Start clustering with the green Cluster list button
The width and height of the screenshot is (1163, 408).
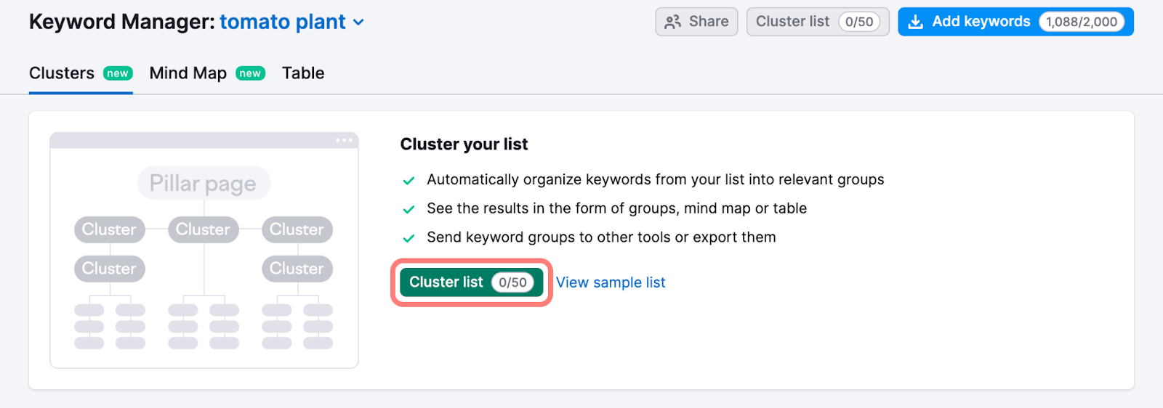click(446, 282)
